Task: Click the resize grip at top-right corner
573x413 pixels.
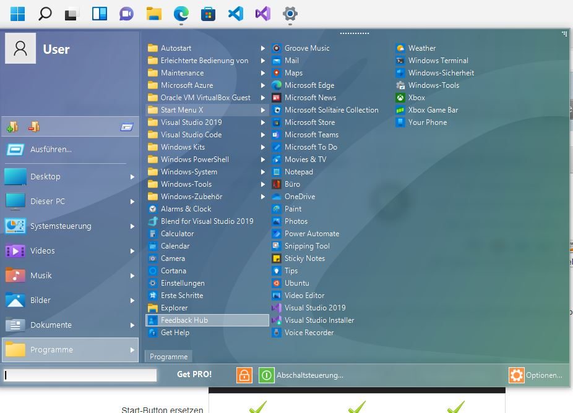Action: pyautogui.click(x=564, y=34)
